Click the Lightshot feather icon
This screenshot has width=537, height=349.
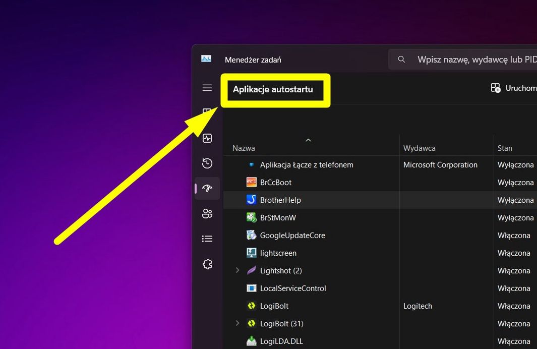[x=252, y=270]
